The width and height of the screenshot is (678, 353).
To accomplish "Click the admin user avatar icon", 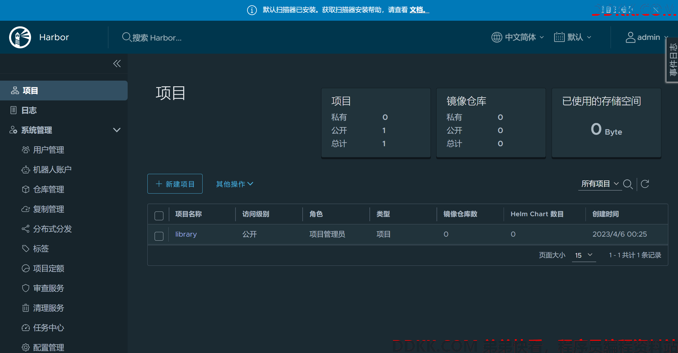I will pos(630,37).
